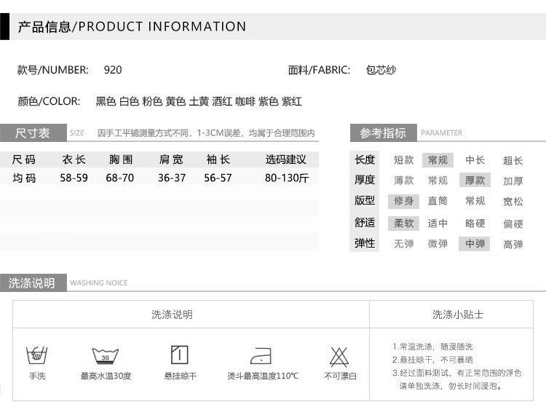Screen dimensions: 546x415
Task: Select comfort option 适中
Action: point(438,224)
